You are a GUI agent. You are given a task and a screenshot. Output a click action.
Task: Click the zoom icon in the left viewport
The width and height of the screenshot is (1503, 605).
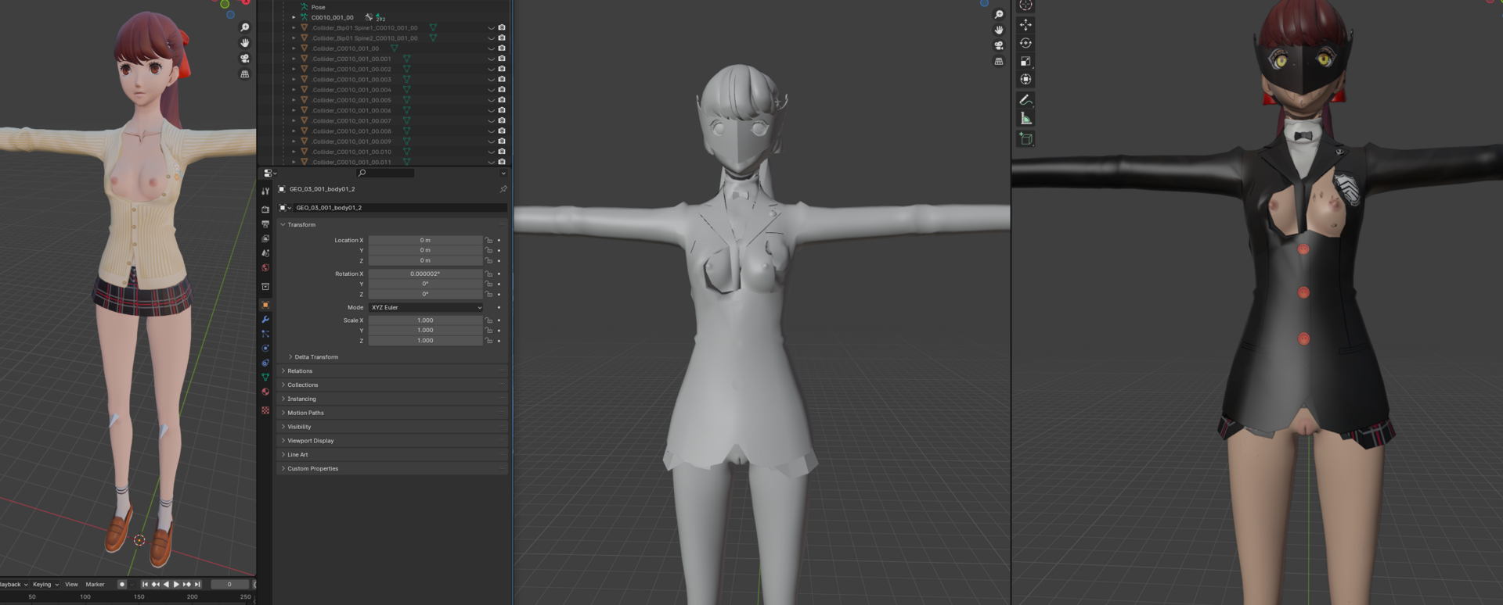[245, 27]
